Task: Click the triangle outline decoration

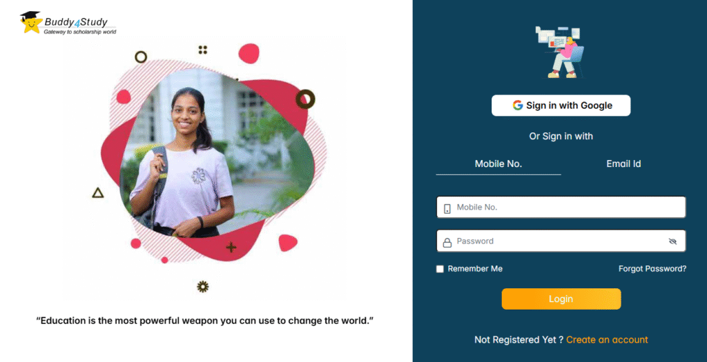Action: point(98,193)
